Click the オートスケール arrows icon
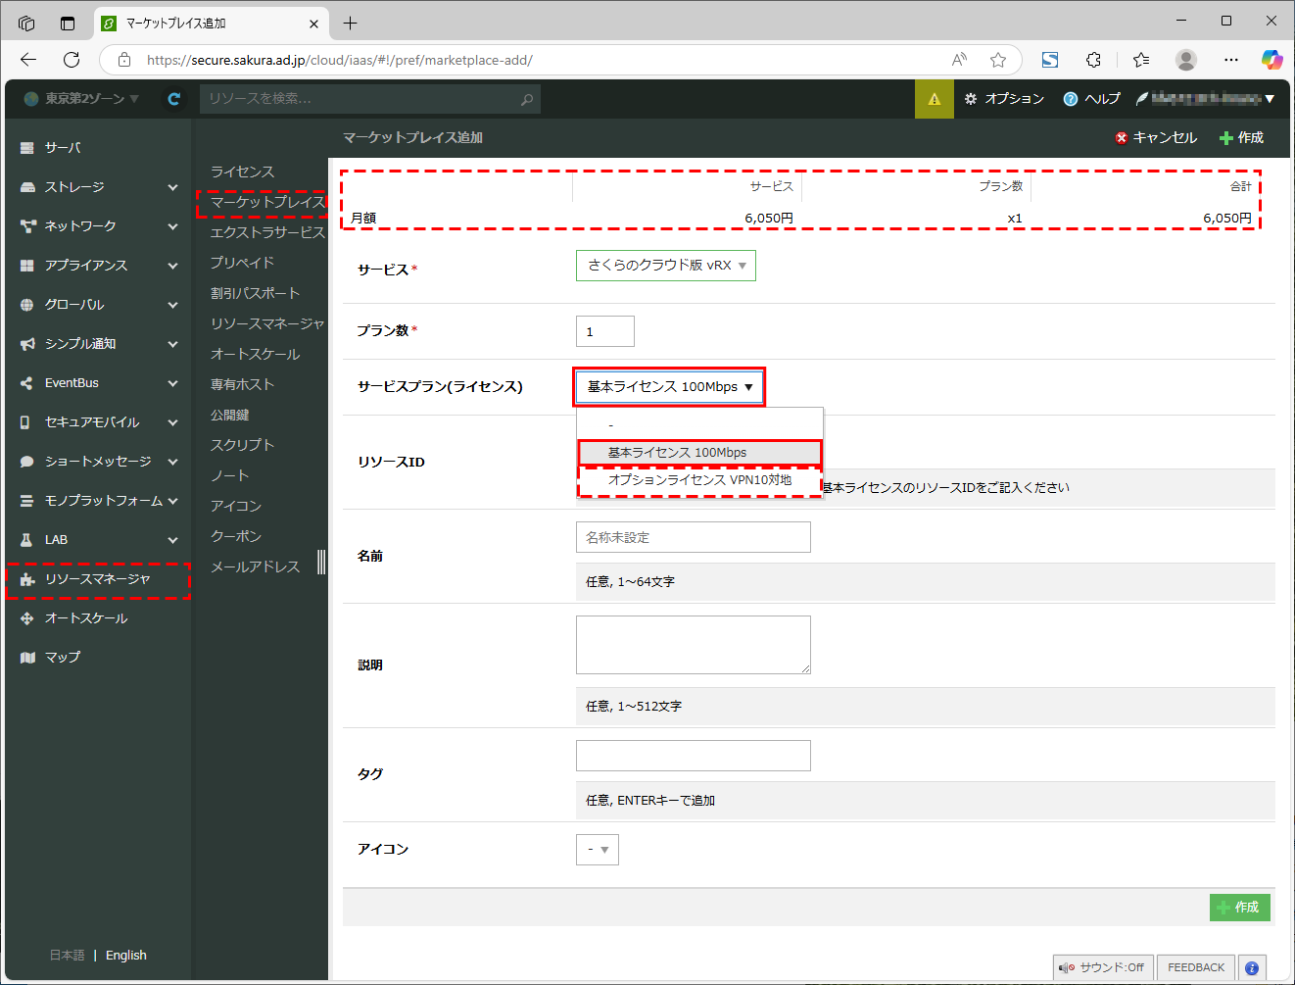Image resolution: width=1295 pixels, height=985 pixels. (x=27, y=618)
